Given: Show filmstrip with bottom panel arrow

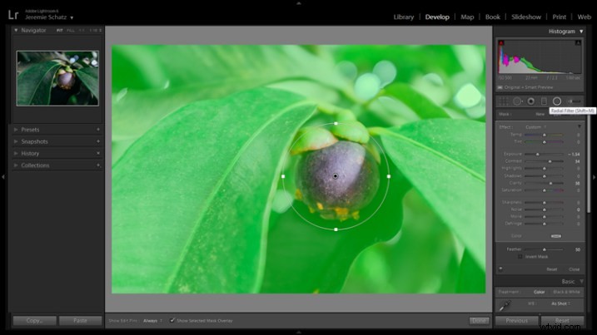Looking at the screenshot, I should pos(298,332).
